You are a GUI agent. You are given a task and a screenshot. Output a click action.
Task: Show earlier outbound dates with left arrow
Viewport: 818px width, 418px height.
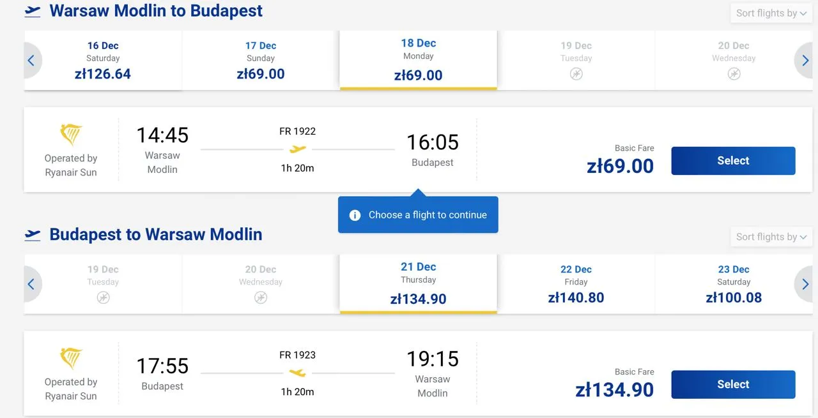pos(31,61)
